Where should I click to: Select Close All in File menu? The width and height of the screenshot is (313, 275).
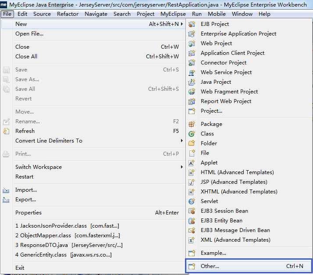click(94, 57)
